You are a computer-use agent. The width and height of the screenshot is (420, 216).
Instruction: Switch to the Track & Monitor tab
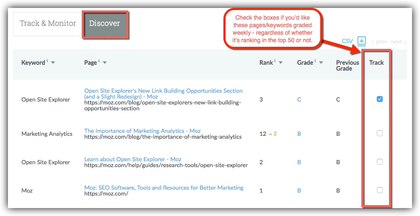pos(48,23)
